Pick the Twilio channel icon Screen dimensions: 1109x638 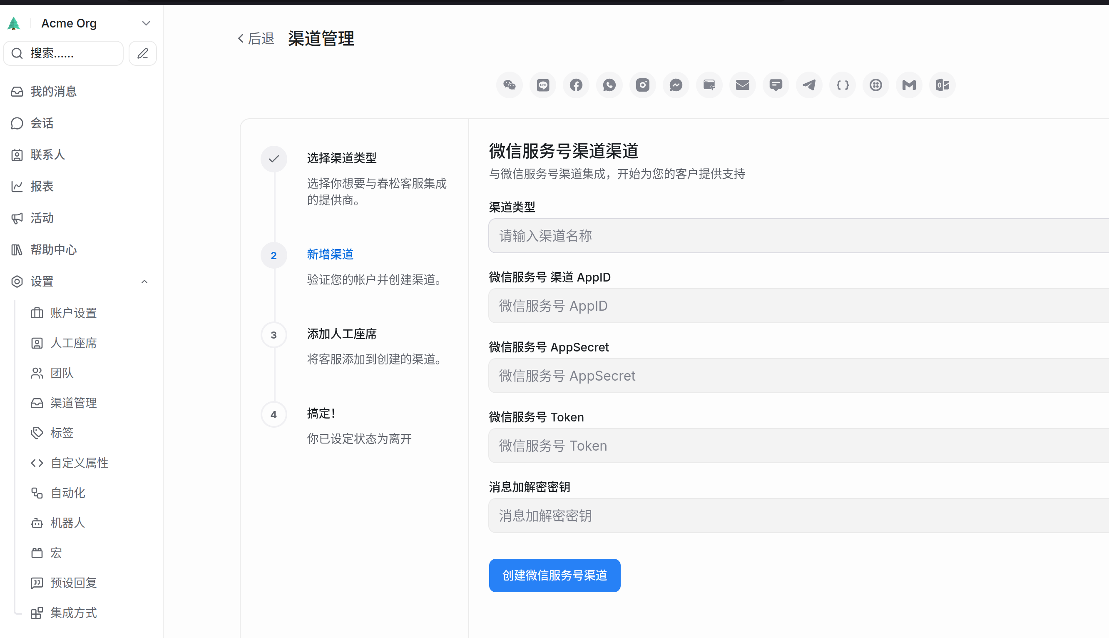(875, 85)
